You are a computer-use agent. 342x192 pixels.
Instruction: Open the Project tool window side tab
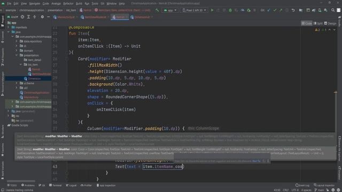pos(2,21)
